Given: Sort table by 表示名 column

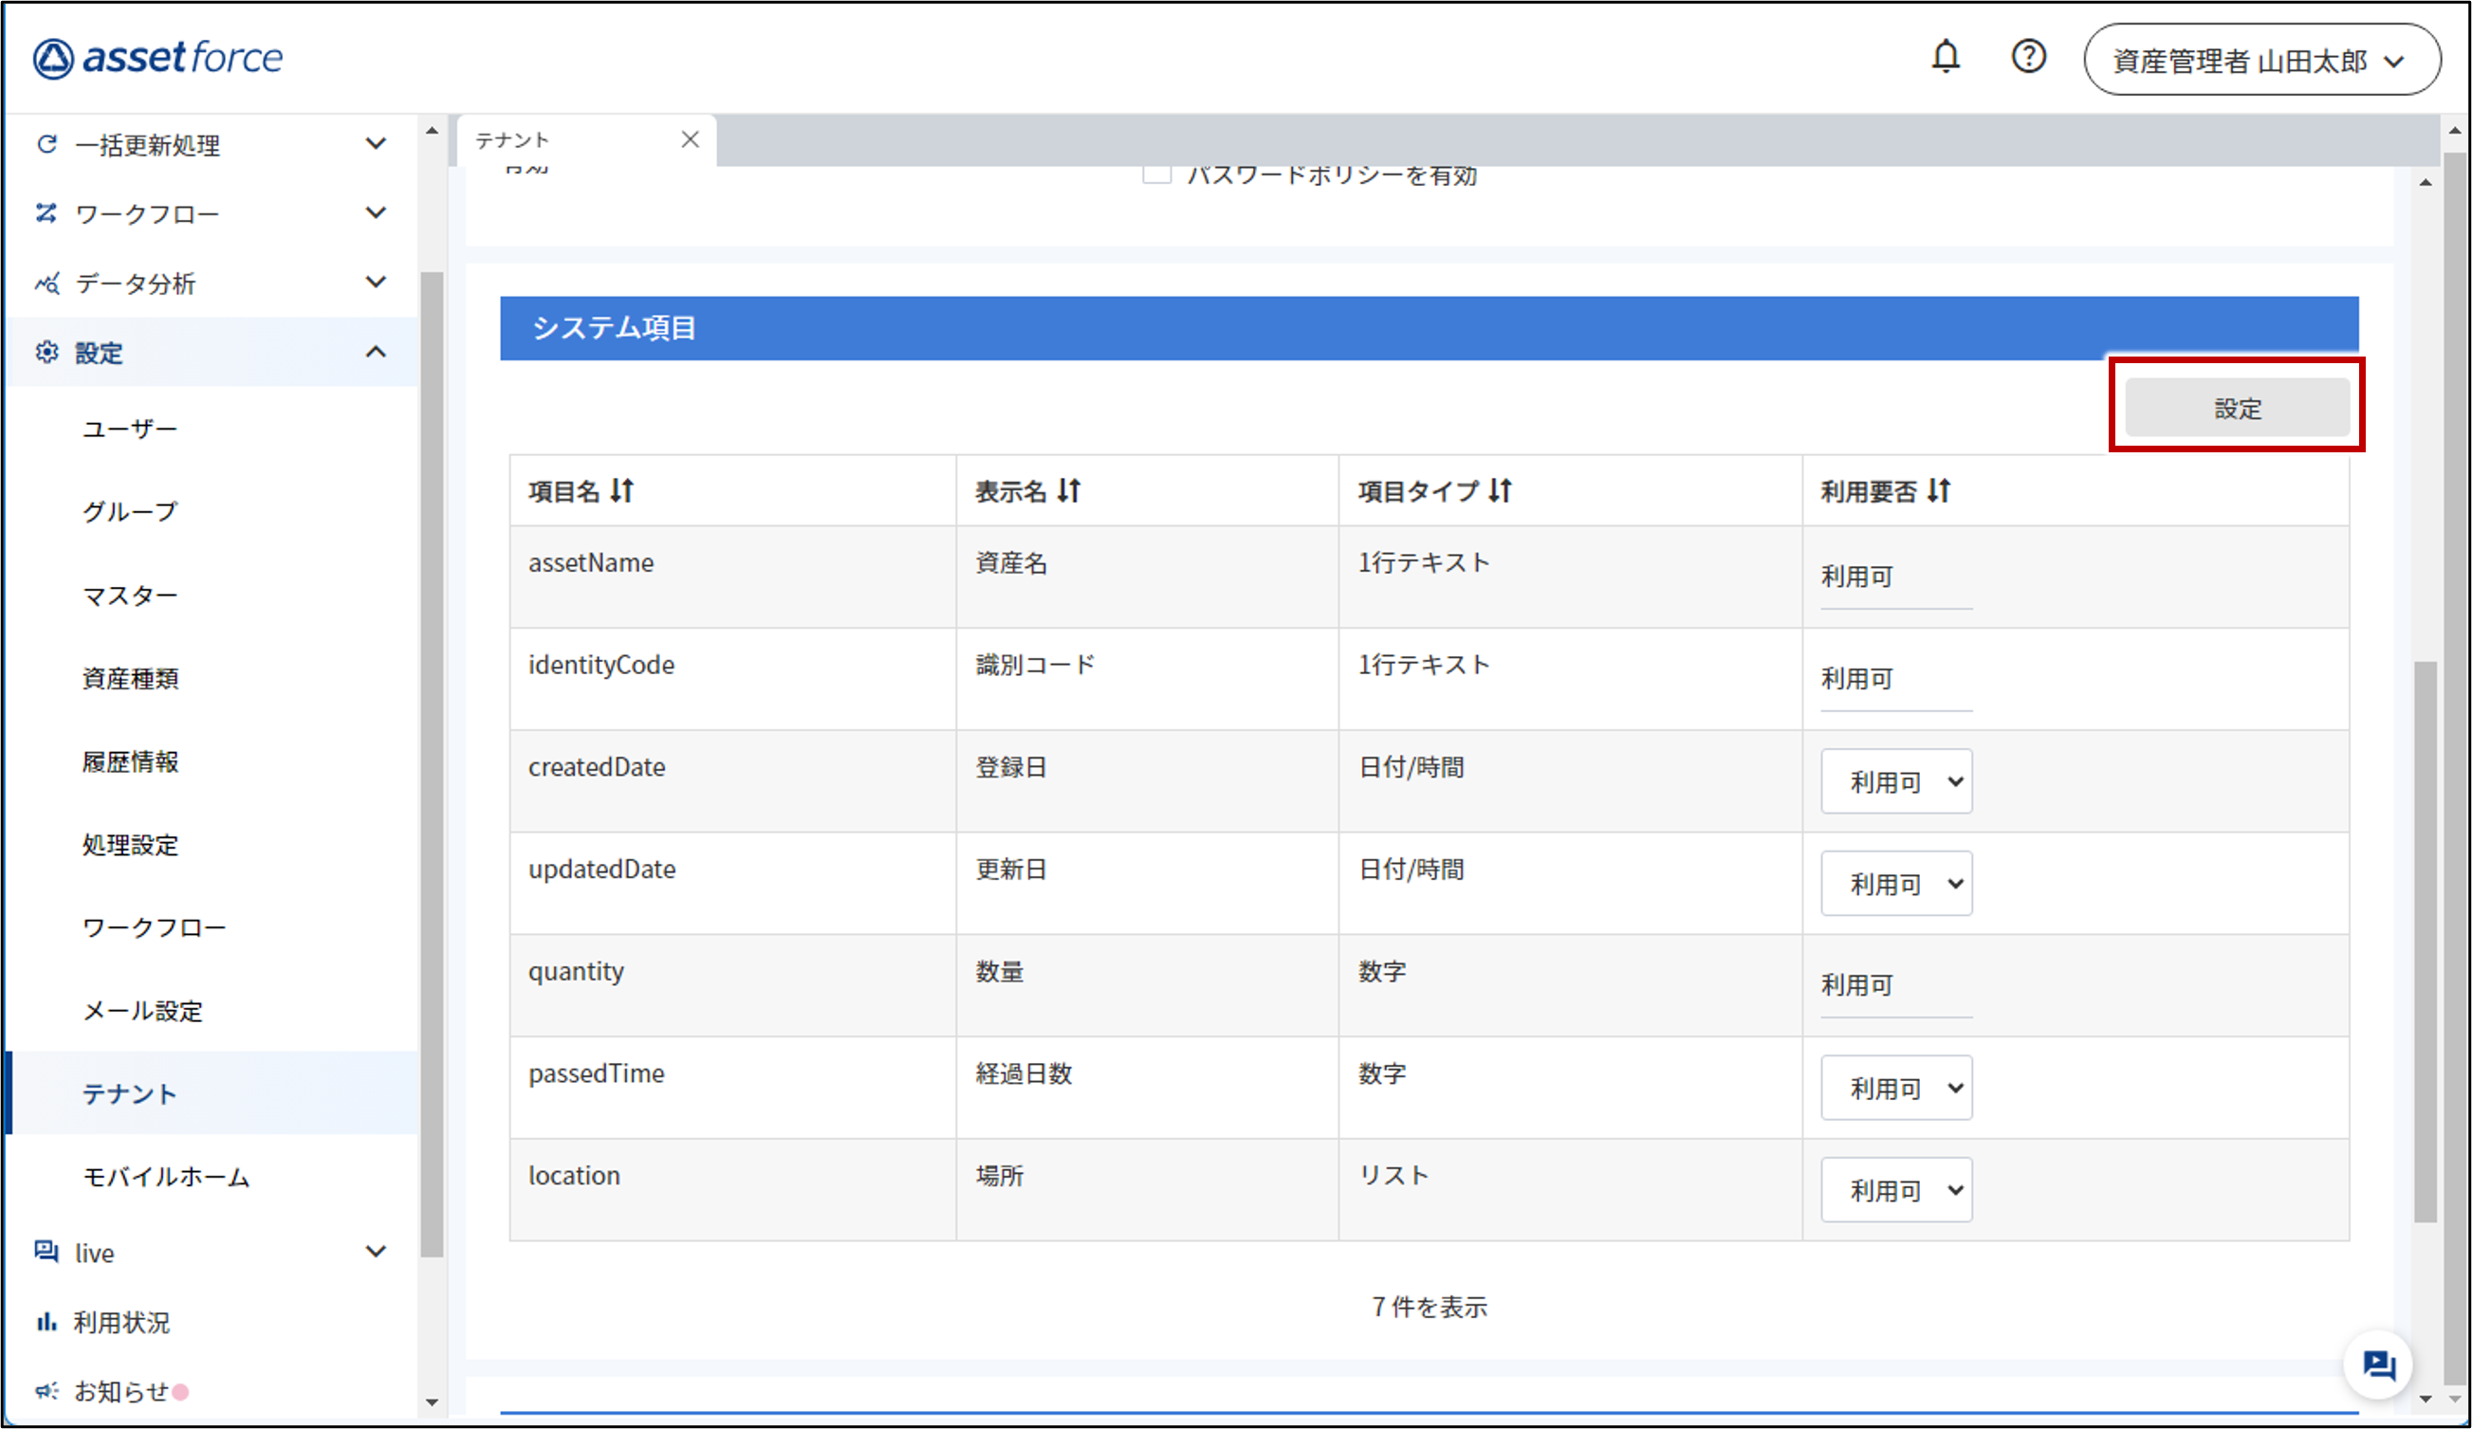Looking at the screenshot, I should (x=1069, y=490).
